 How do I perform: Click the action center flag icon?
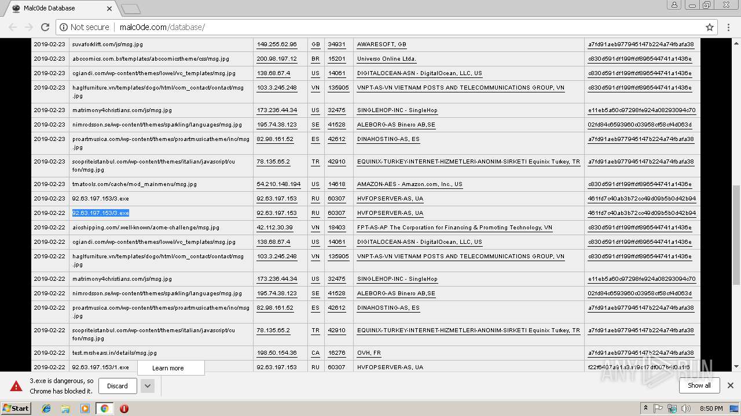[658, 408]
